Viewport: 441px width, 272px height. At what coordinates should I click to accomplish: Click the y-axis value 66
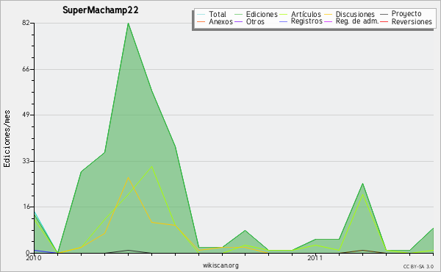(26, 69)
